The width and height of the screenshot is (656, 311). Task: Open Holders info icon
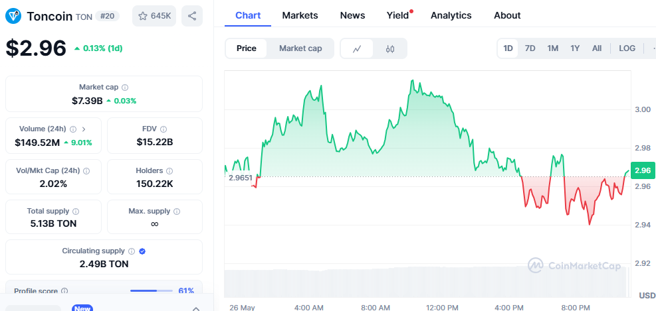(169, 171)
